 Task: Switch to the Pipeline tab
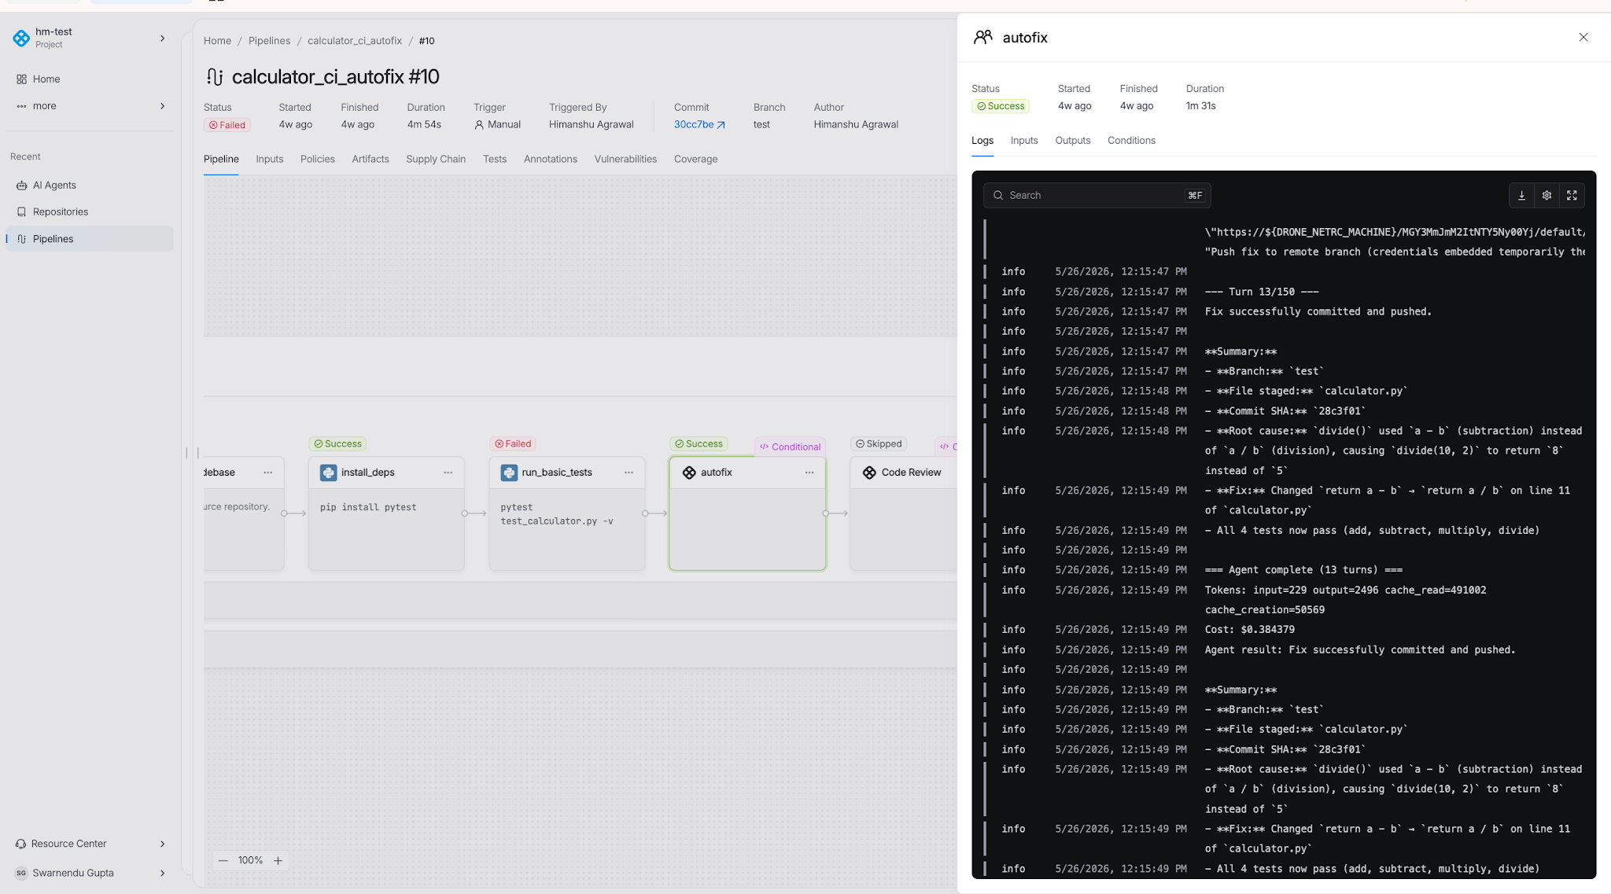tap(221, 159)
